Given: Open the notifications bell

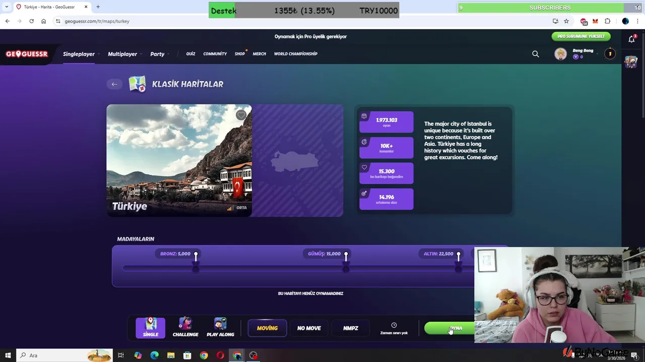Looking at the screenshot, I should click(x=631, y=39).
